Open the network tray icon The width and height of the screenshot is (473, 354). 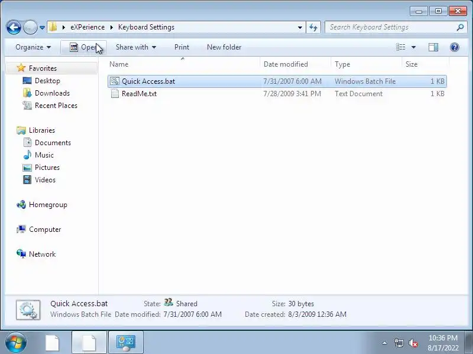click(x=399, y=343)
